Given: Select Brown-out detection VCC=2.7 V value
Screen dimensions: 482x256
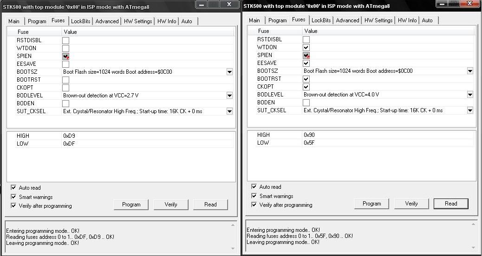Looking at the screenshot, I should click(x=101, y=96).
